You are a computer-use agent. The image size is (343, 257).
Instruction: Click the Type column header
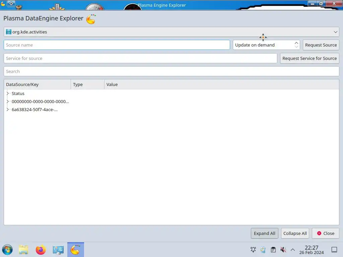coord(87,84)
